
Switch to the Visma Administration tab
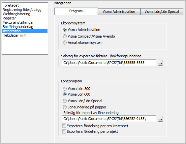tap(119, 12)
